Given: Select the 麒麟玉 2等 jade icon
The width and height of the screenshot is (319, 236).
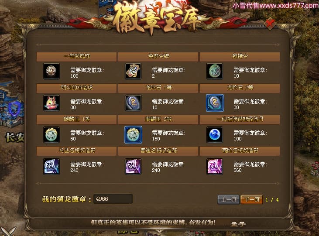Looking at the screenshot, I should tap(133, 135).
